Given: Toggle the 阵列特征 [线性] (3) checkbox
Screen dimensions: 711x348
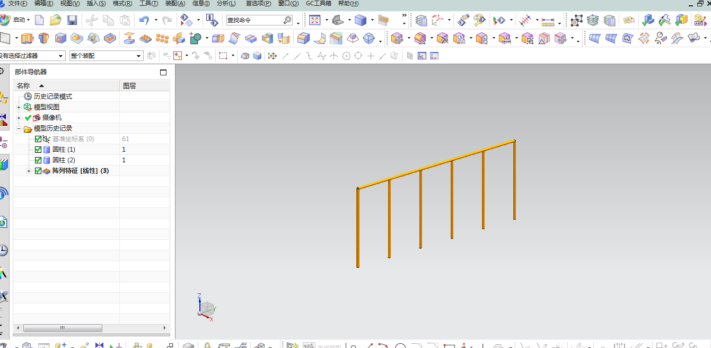Looking at the screenshot, I should pos(38,171).
